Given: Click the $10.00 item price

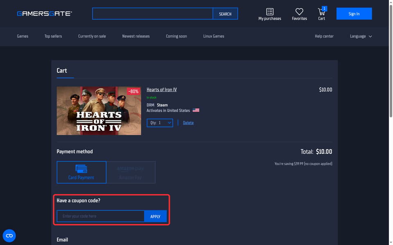Looking at the screenshot, I should [325, 89].
